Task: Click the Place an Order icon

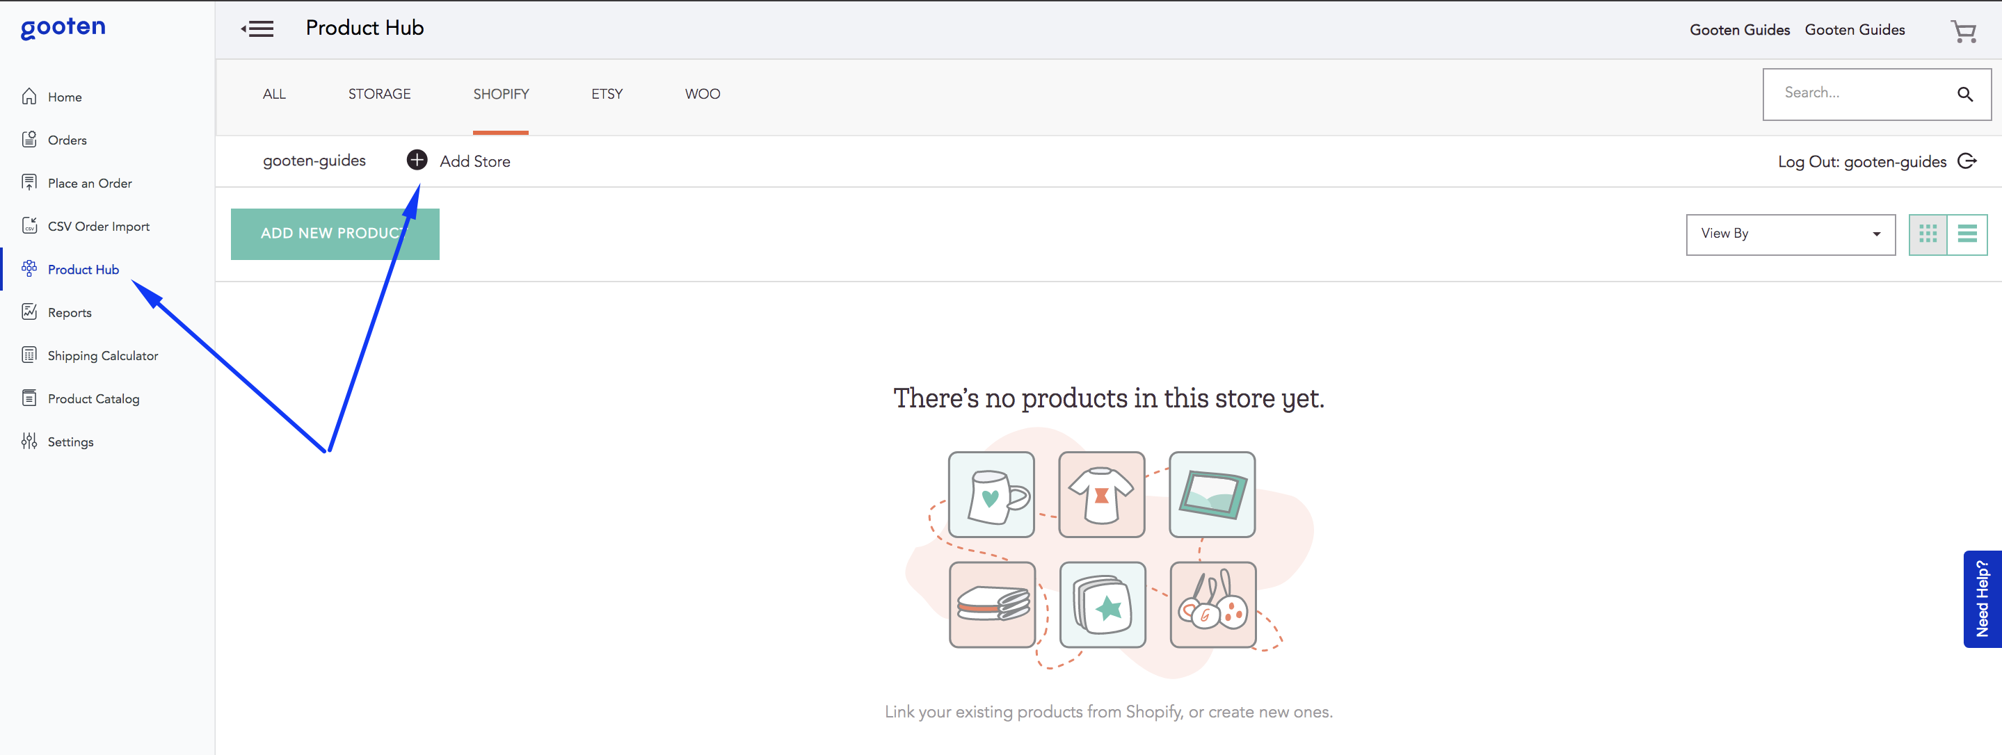Action: 29,183
